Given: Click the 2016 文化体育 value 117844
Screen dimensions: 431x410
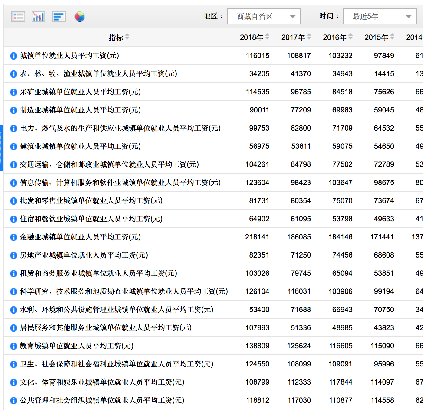Looking at the screenshot, I should pyautogui.click(x=341, y=382).
